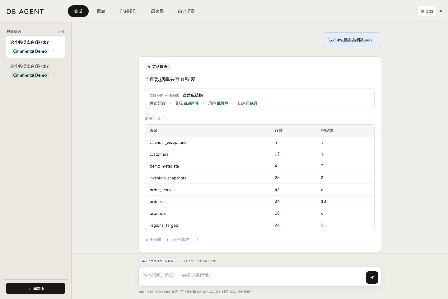
Task: Click the 查看库结构 summary card title
Action: (193, 95)
